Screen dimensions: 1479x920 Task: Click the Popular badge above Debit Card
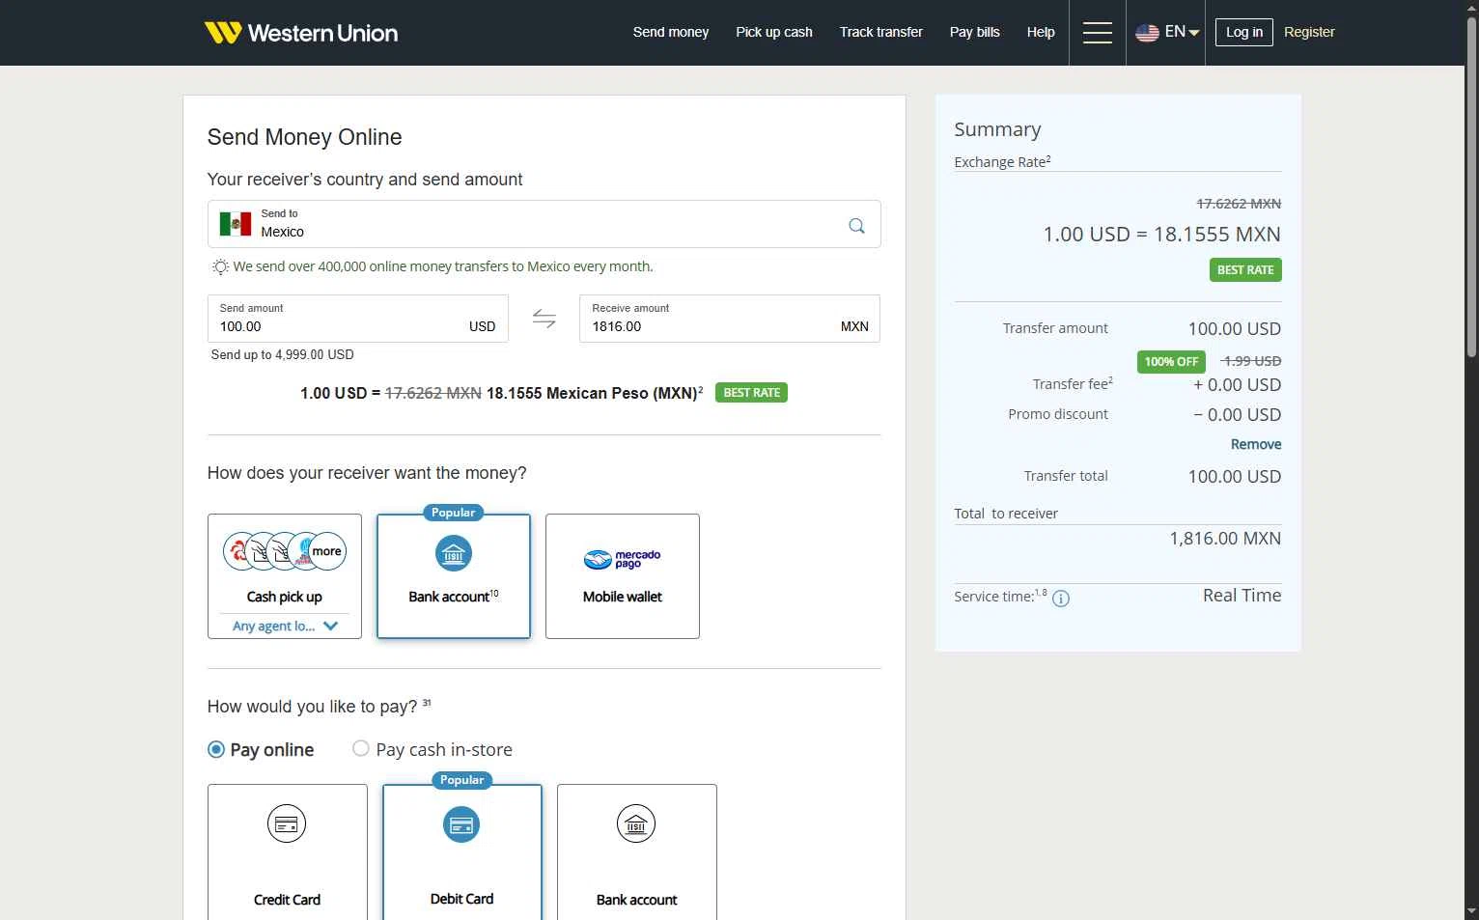(x=462, y=780)
